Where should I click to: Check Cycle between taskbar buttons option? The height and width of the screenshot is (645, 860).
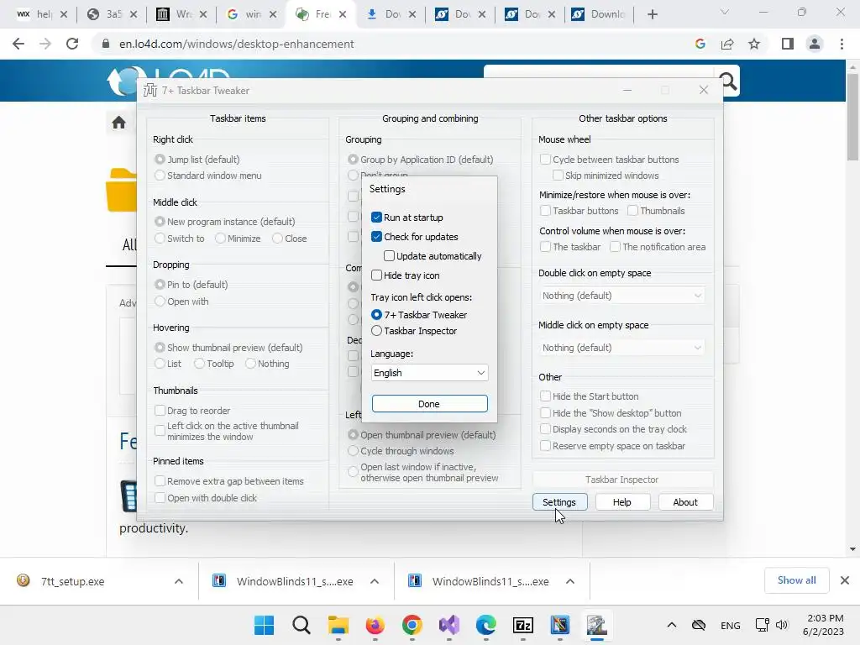(x=545, y=159)
